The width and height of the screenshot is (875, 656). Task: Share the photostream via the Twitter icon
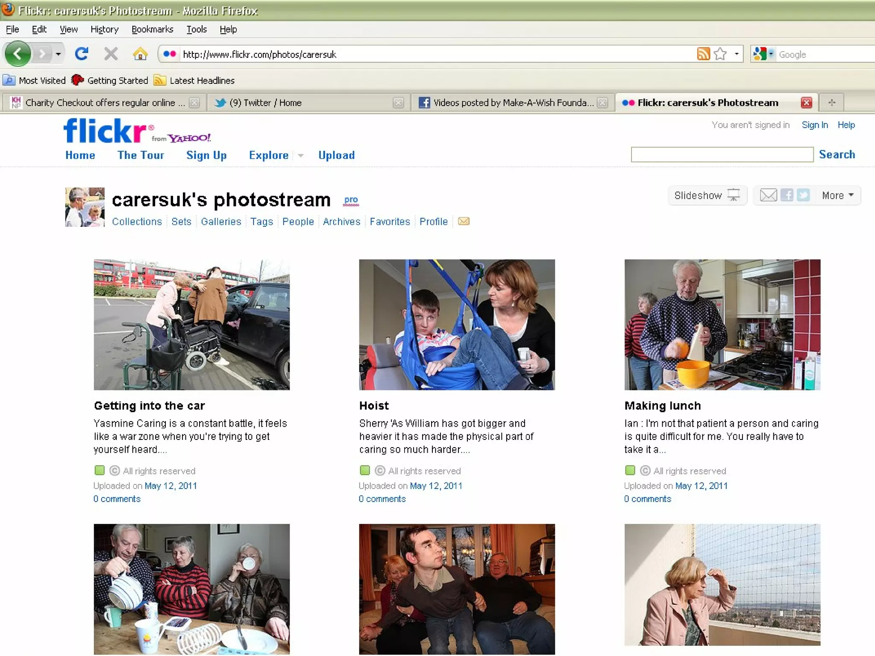pyautogui.click(x=803, y=196)
